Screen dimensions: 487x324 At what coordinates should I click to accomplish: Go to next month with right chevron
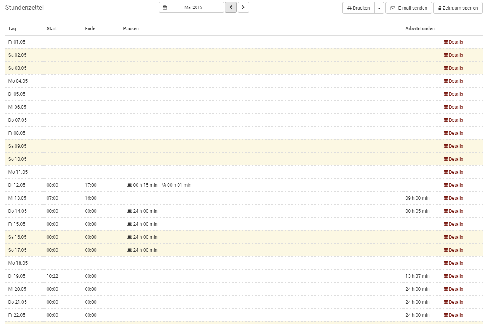pos(243,7)
